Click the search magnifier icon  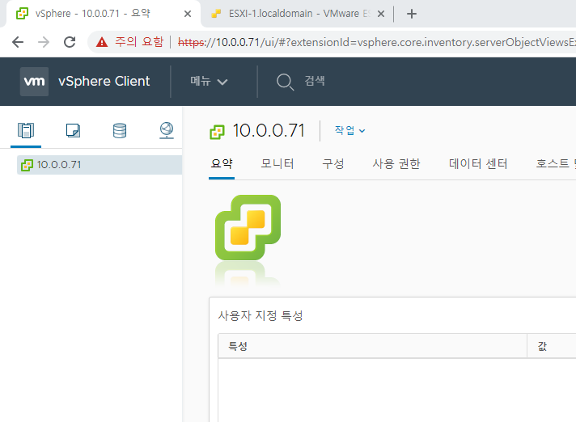pyautogui.click(x=285, y=82)
